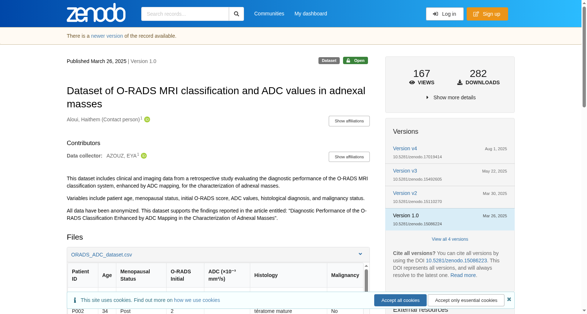The height and width of the screenshot is (314, 587).
Task: Click View all 4 versions
Action: (x=450, y=239)
